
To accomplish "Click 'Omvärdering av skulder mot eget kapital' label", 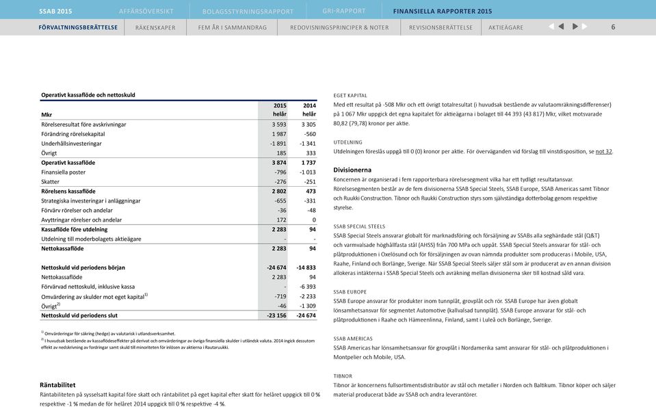I will click(x=93, y=297).
